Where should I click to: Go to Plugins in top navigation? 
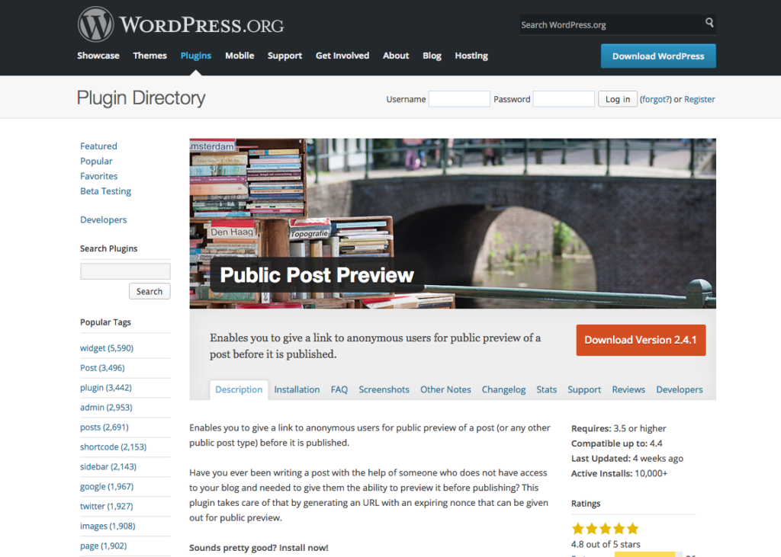196,56
